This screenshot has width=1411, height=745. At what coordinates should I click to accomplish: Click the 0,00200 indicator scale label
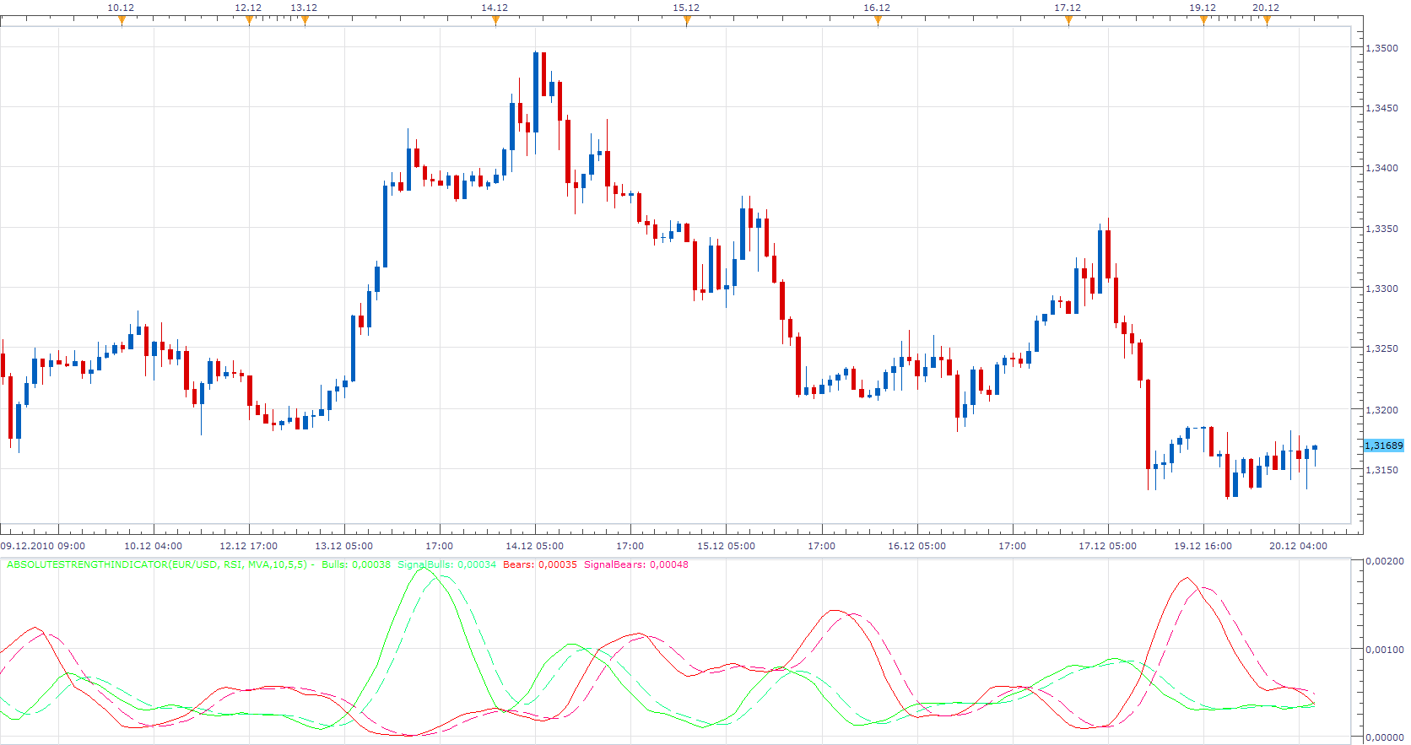click(1384, 561)
